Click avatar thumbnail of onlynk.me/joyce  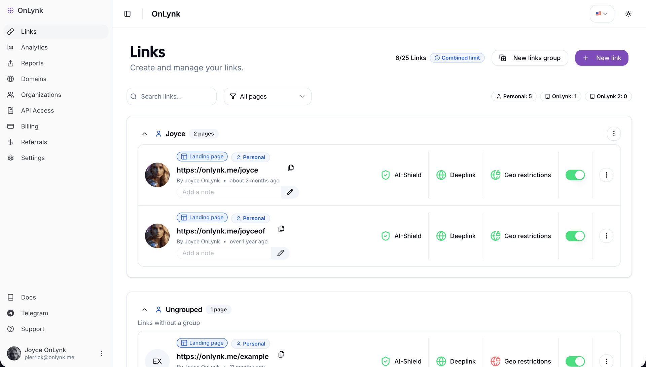[x=157, y=175]
